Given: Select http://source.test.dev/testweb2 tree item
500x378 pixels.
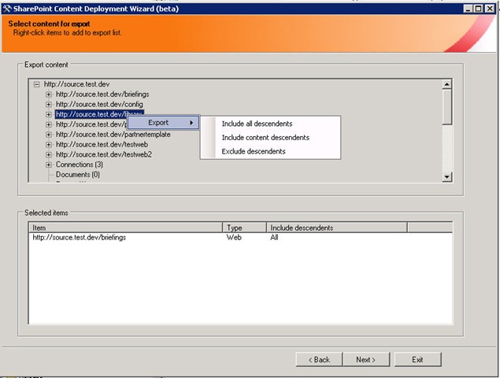Looking at the screenshot, I should [104, 154].
